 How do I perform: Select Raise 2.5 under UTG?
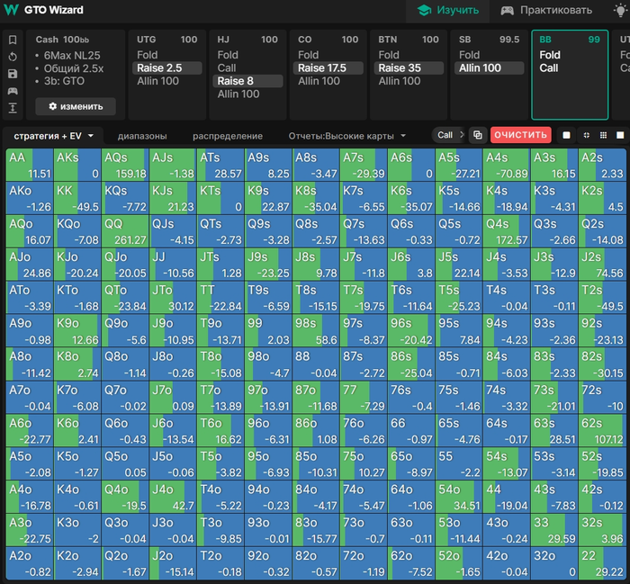(166, 67)
